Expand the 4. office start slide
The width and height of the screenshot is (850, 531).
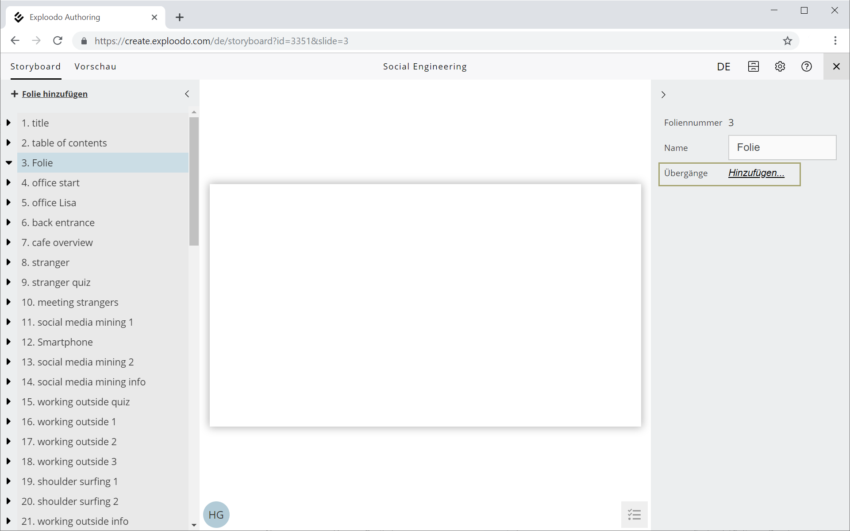coord(8,183)
